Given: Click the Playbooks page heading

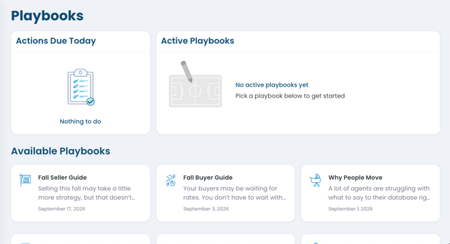Looking at the screenshot, I should (x=48, y=16).
